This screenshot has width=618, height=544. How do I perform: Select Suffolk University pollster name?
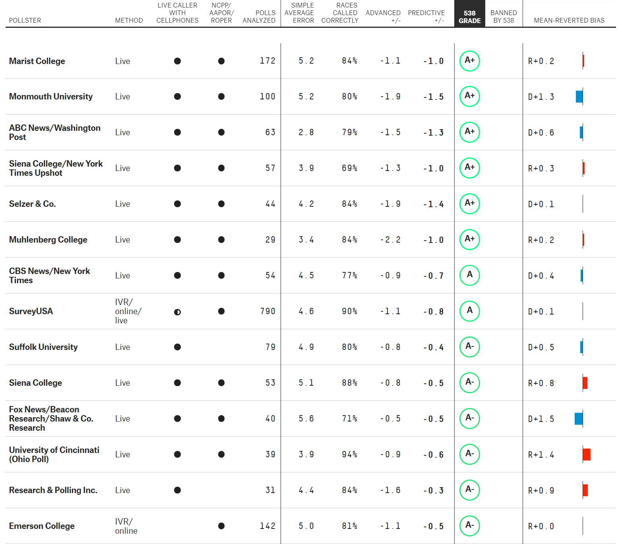click(43, 347)
